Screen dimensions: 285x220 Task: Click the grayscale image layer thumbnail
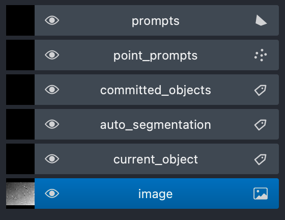pyautogui.click(x=20, y=194)
